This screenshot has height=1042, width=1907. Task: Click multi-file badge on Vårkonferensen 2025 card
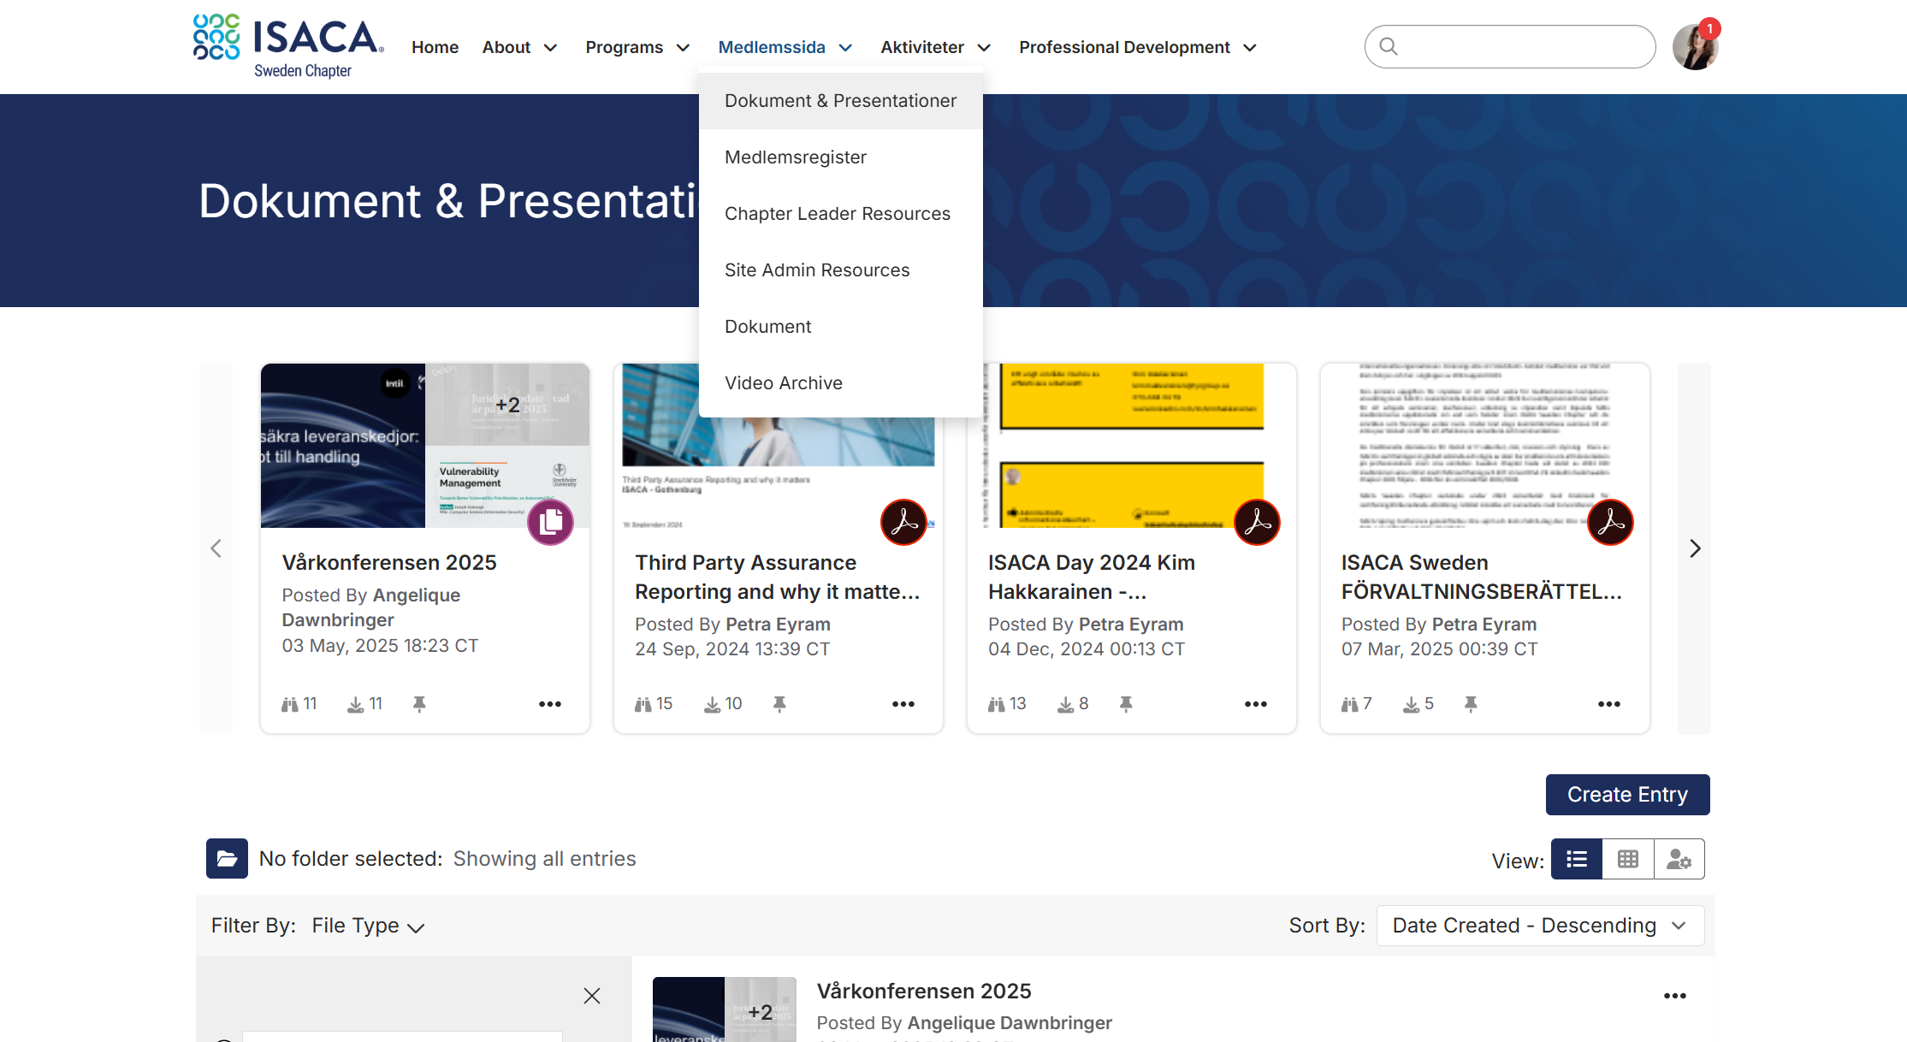[550, 522]
